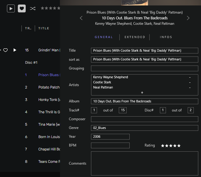The height and width of the screenshot is (177, 201).
Task: Set track Rating to one star
Action: pos(163,146)
